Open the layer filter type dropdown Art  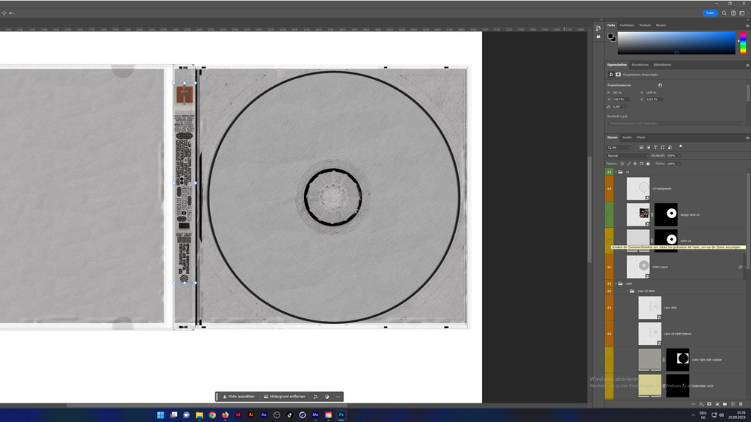[619, 147]
